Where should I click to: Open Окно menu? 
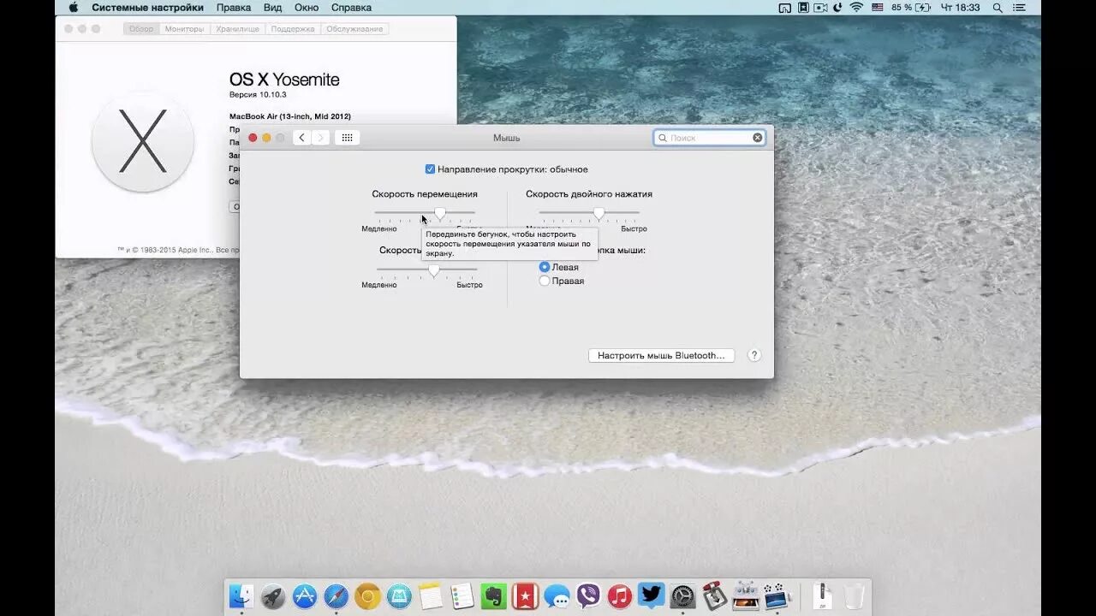[x=307, y=8]
